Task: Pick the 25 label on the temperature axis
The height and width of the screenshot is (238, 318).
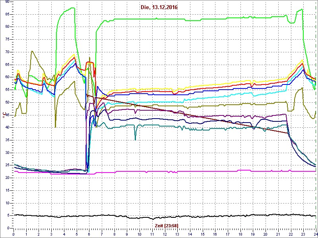Action: click(7, 165)
